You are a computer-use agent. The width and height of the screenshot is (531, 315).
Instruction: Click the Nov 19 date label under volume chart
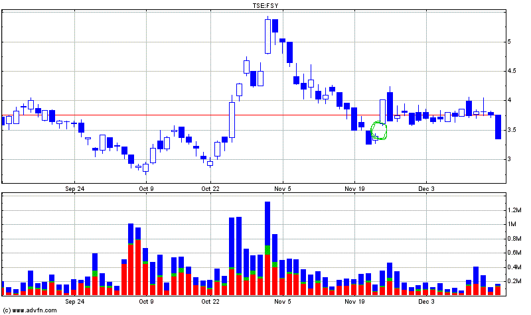point(354,301)
